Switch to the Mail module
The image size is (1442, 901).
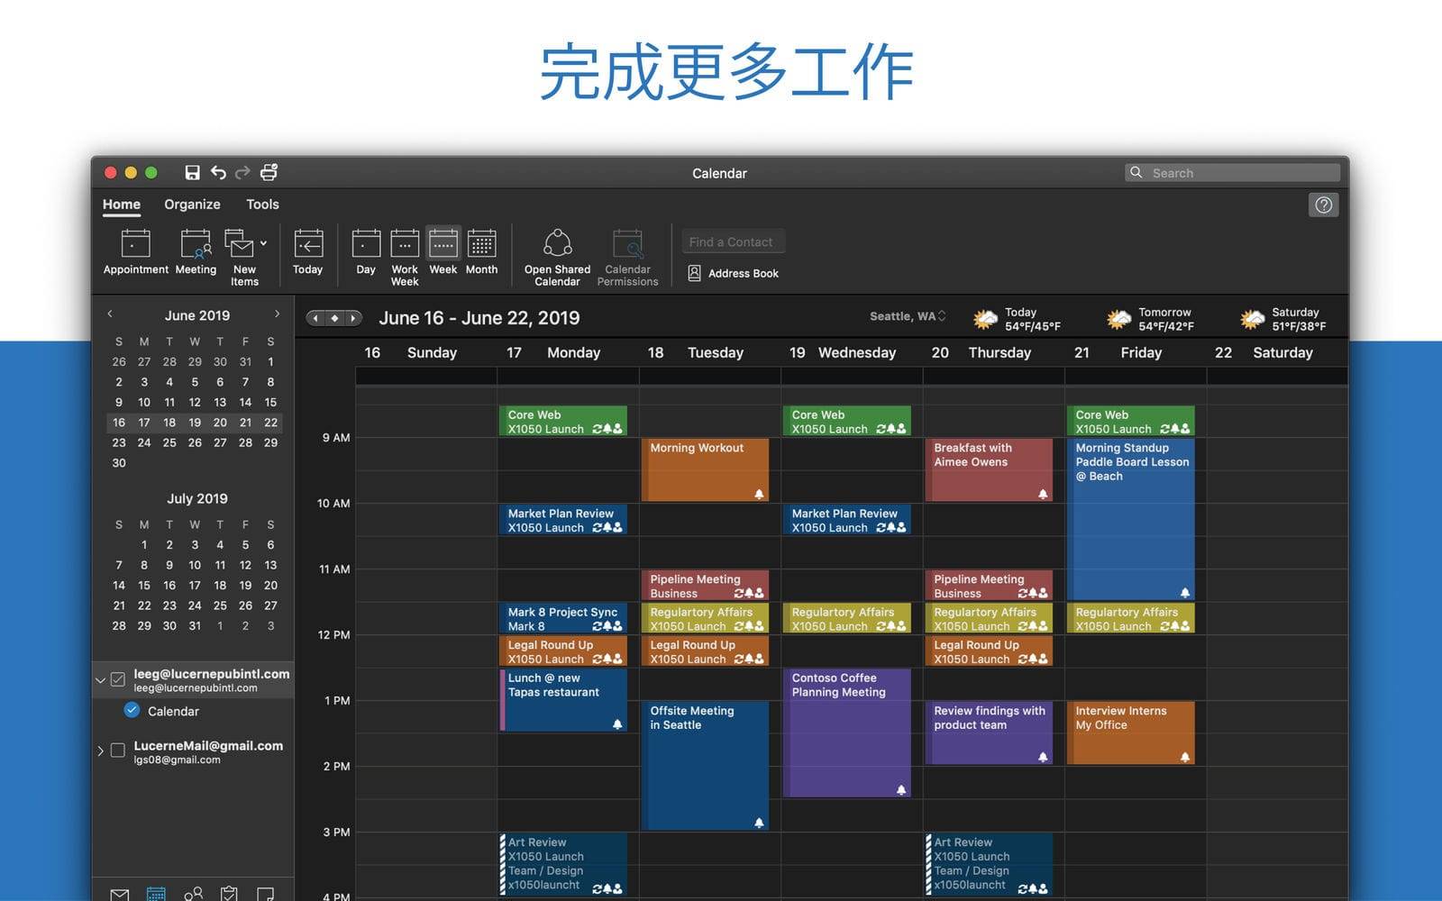(x=119, y=893)
